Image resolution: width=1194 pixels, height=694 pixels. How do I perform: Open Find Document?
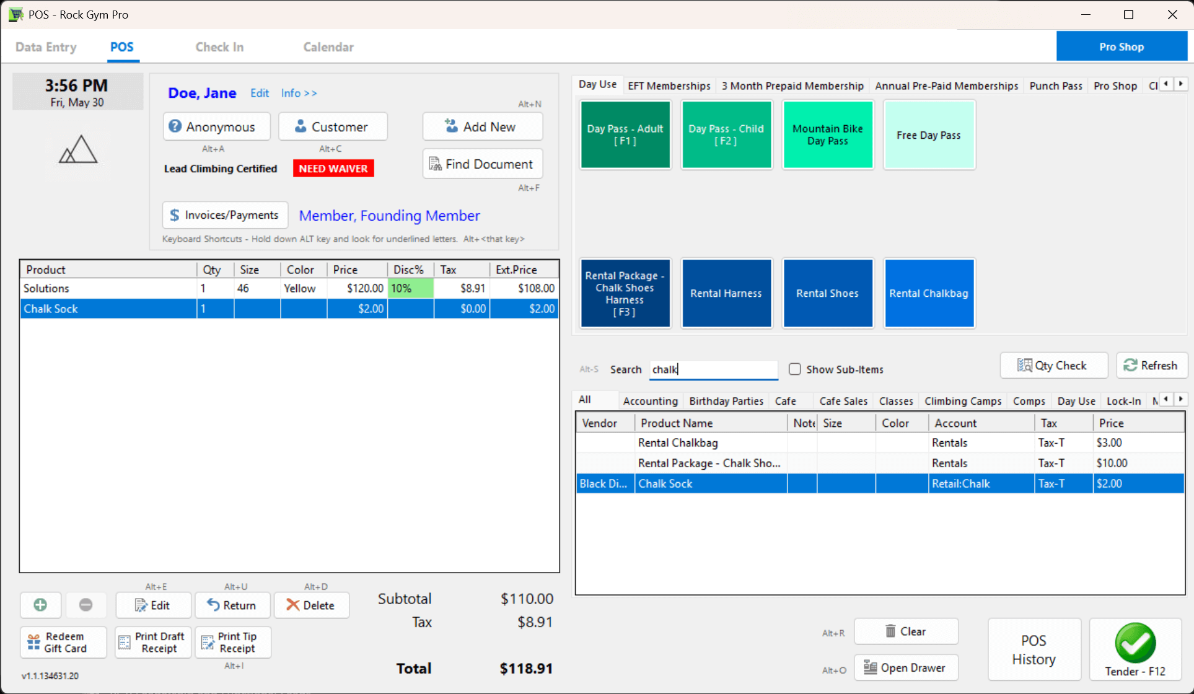[482, 164]
